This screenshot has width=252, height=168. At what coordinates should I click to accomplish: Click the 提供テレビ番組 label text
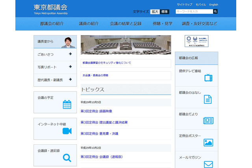coord(190,71)
